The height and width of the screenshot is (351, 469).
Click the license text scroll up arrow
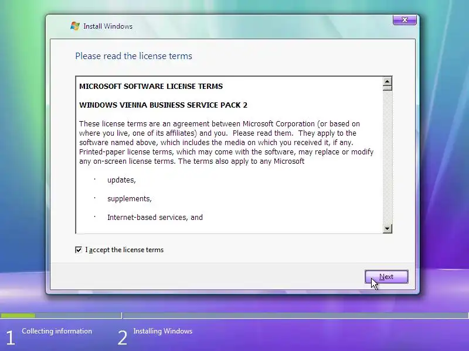pyautogui.click(x=388, y=81)
